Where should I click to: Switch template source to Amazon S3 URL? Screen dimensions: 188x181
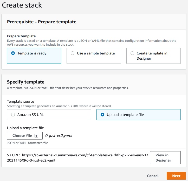tap(49, 115)
